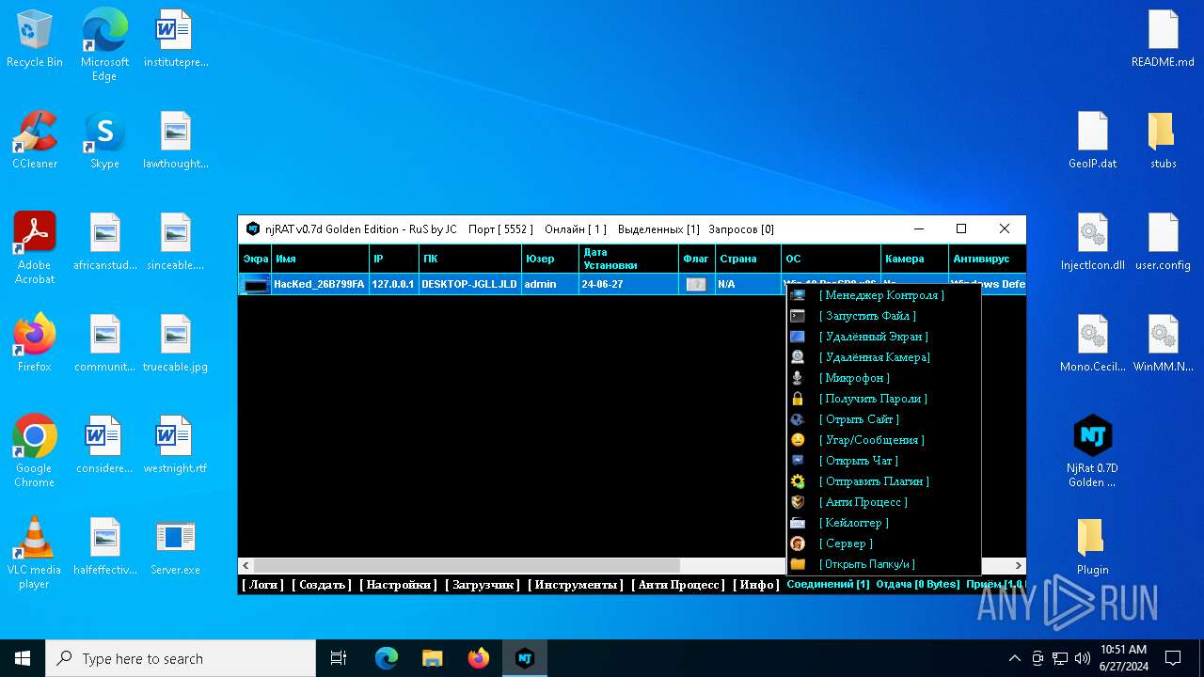The image size is (1204, 677).
Task: Show hidden system tray icons
Action: [x=1014, y=658]
